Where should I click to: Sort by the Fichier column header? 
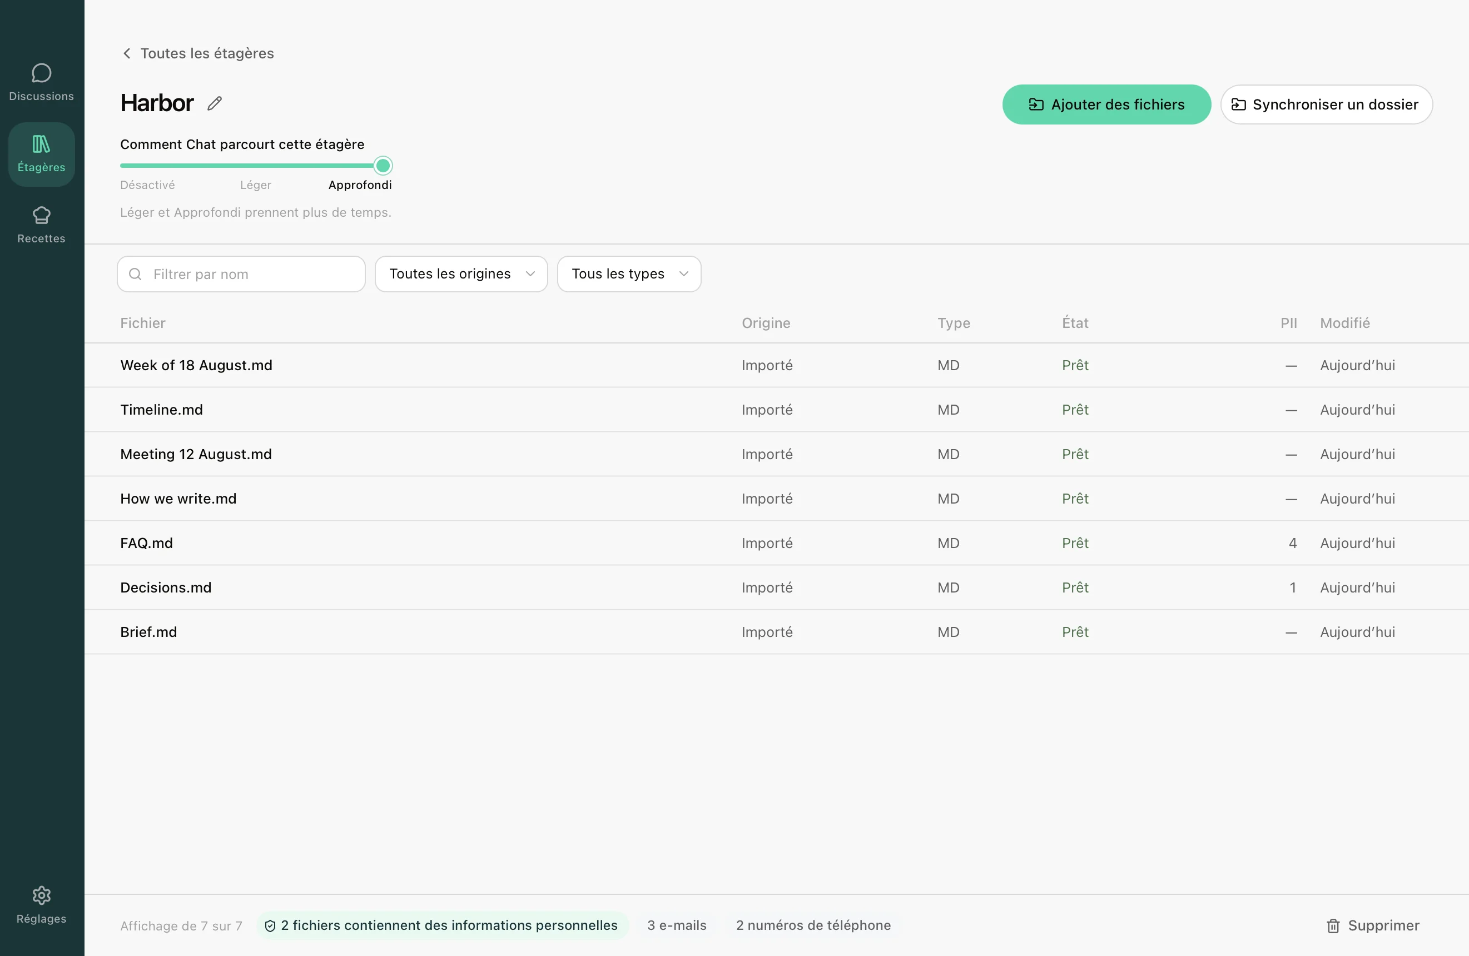click(x=142, y=323)
